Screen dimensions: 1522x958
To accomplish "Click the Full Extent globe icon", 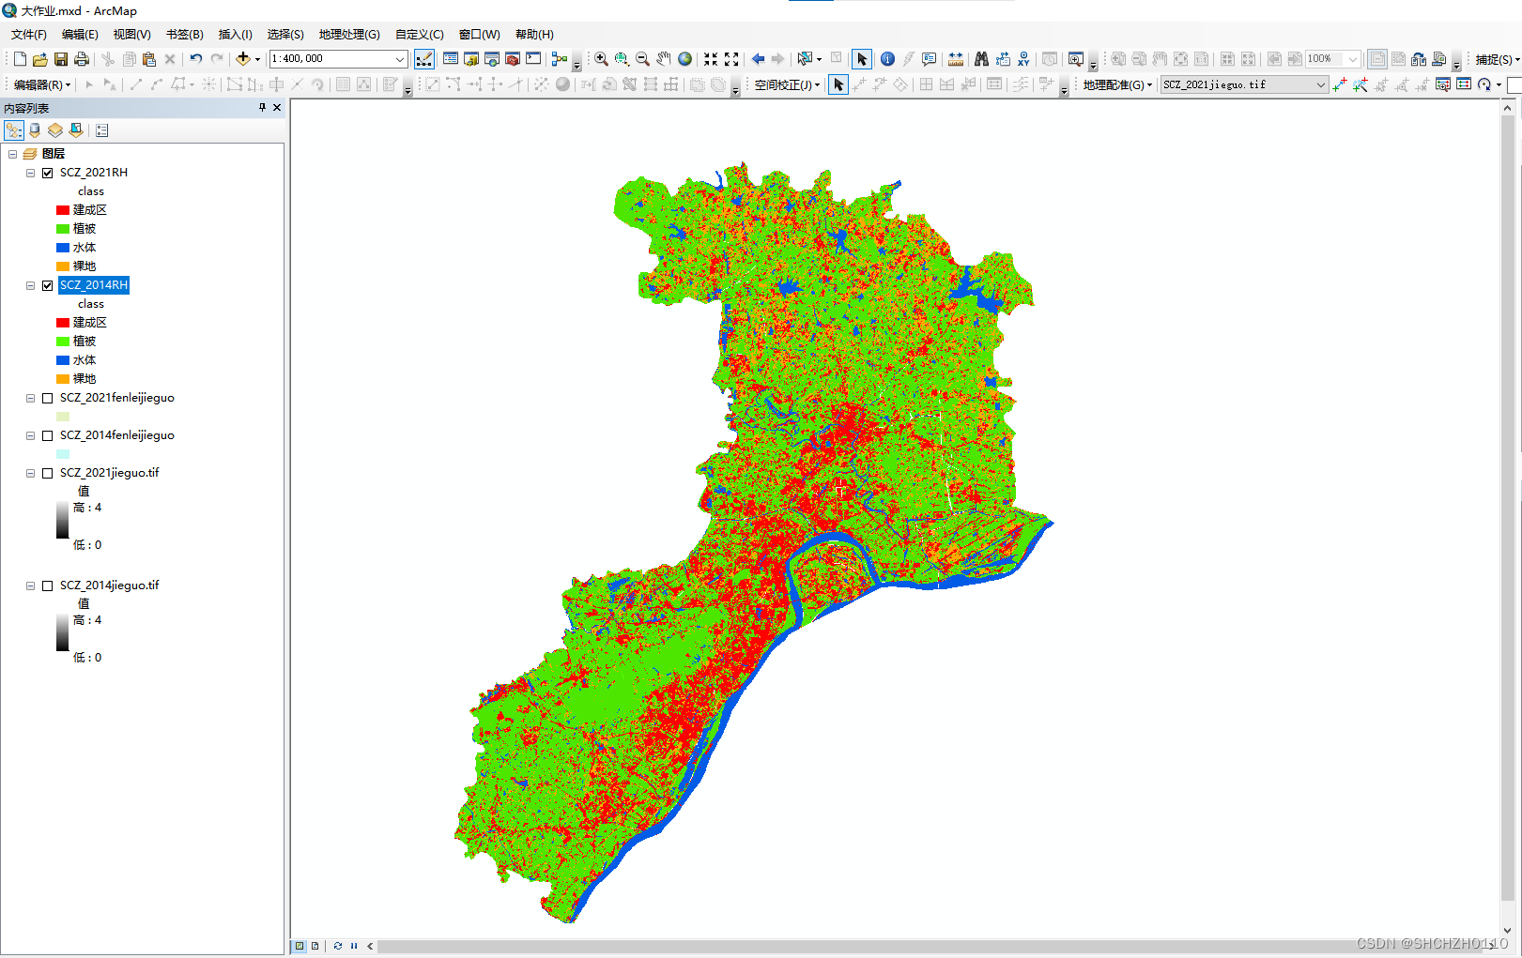I will click(684, 58).
